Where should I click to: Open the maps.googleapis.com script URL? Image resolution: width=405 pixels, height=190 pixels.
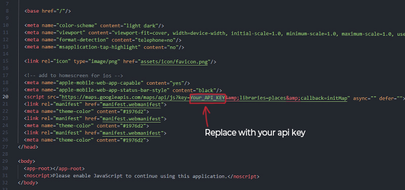205,98
